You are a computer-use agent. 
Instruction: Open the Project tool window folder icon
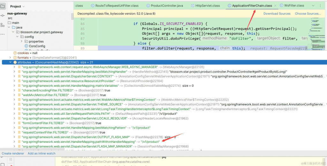point(3,6)
